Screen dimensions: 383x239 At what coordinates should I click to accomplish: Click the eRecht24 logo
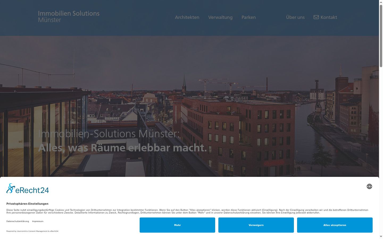pos(28,189)
